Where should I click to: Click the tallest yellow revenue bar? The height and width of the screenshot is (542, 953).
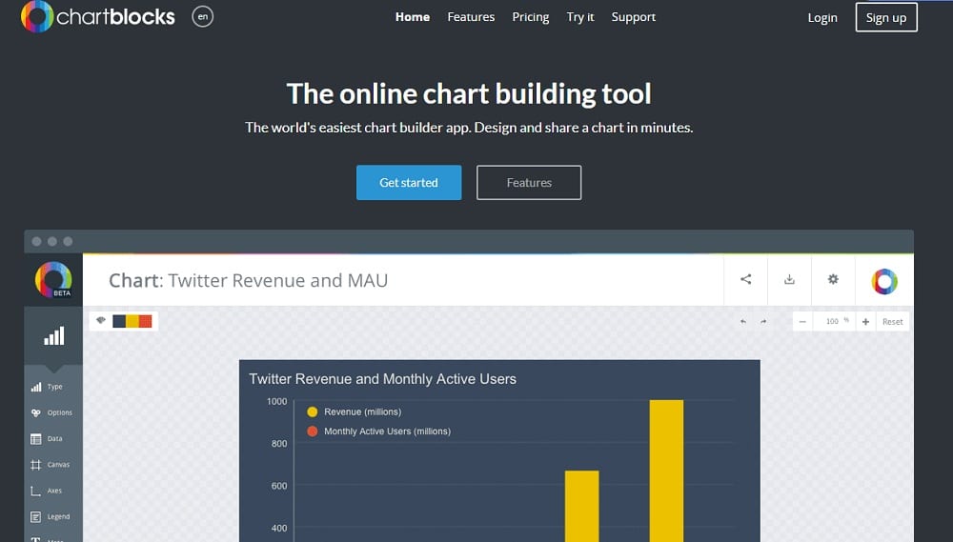pyautogui.click(x=666, y=471)
